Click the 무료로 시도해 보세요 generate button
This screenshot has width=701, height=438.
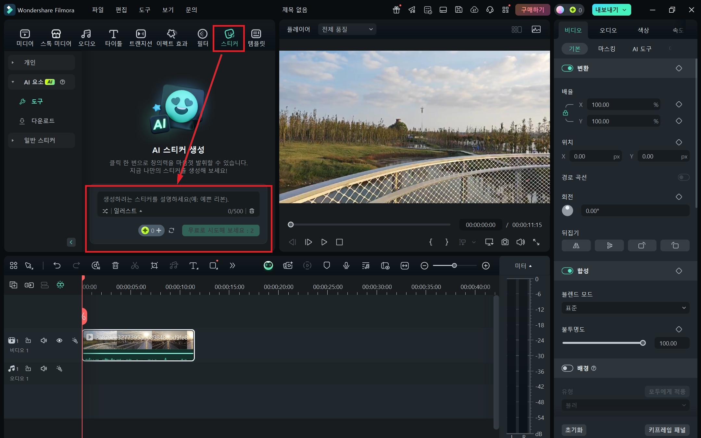[221, 231]
